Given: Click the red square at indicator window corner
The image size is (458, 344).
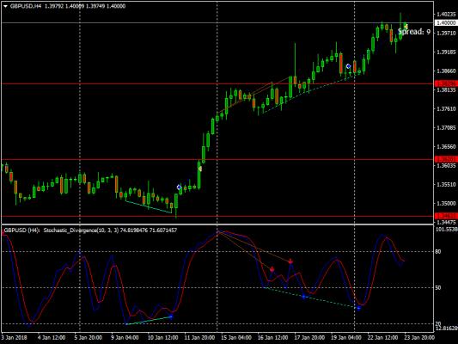Looking at the screenshot, I should coord(3,233).
